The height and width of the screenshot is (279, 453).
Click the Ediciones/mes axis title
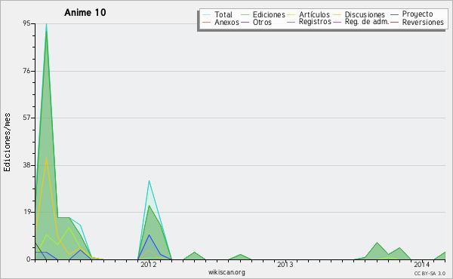point(7,143)
